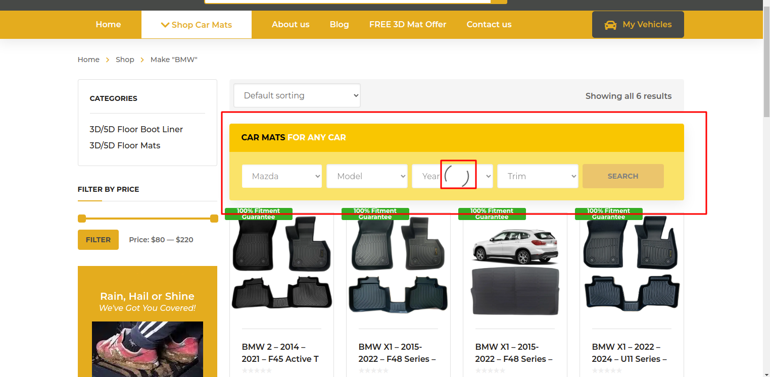Open the Blog menu item
Screen dimensions: 770x377
click(x=340, y=24)
